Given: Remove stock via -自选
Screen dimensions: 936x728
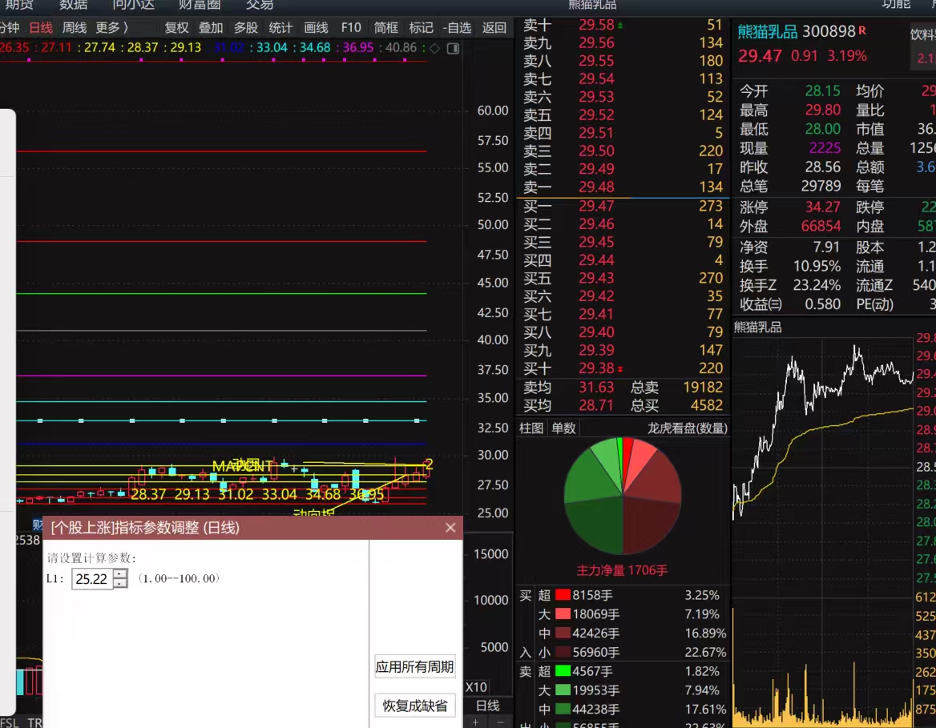Looking at the screenshot, I should pyautogui.click(x=457, y=27).
